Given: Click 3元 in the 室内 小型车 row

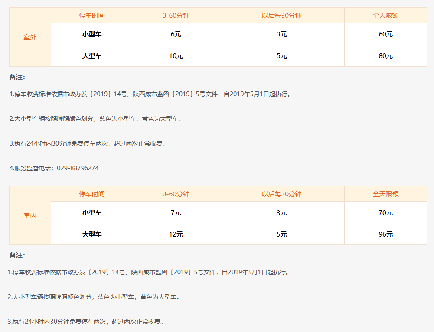Looking at the screenshot, I should click(x=281, y=212).
